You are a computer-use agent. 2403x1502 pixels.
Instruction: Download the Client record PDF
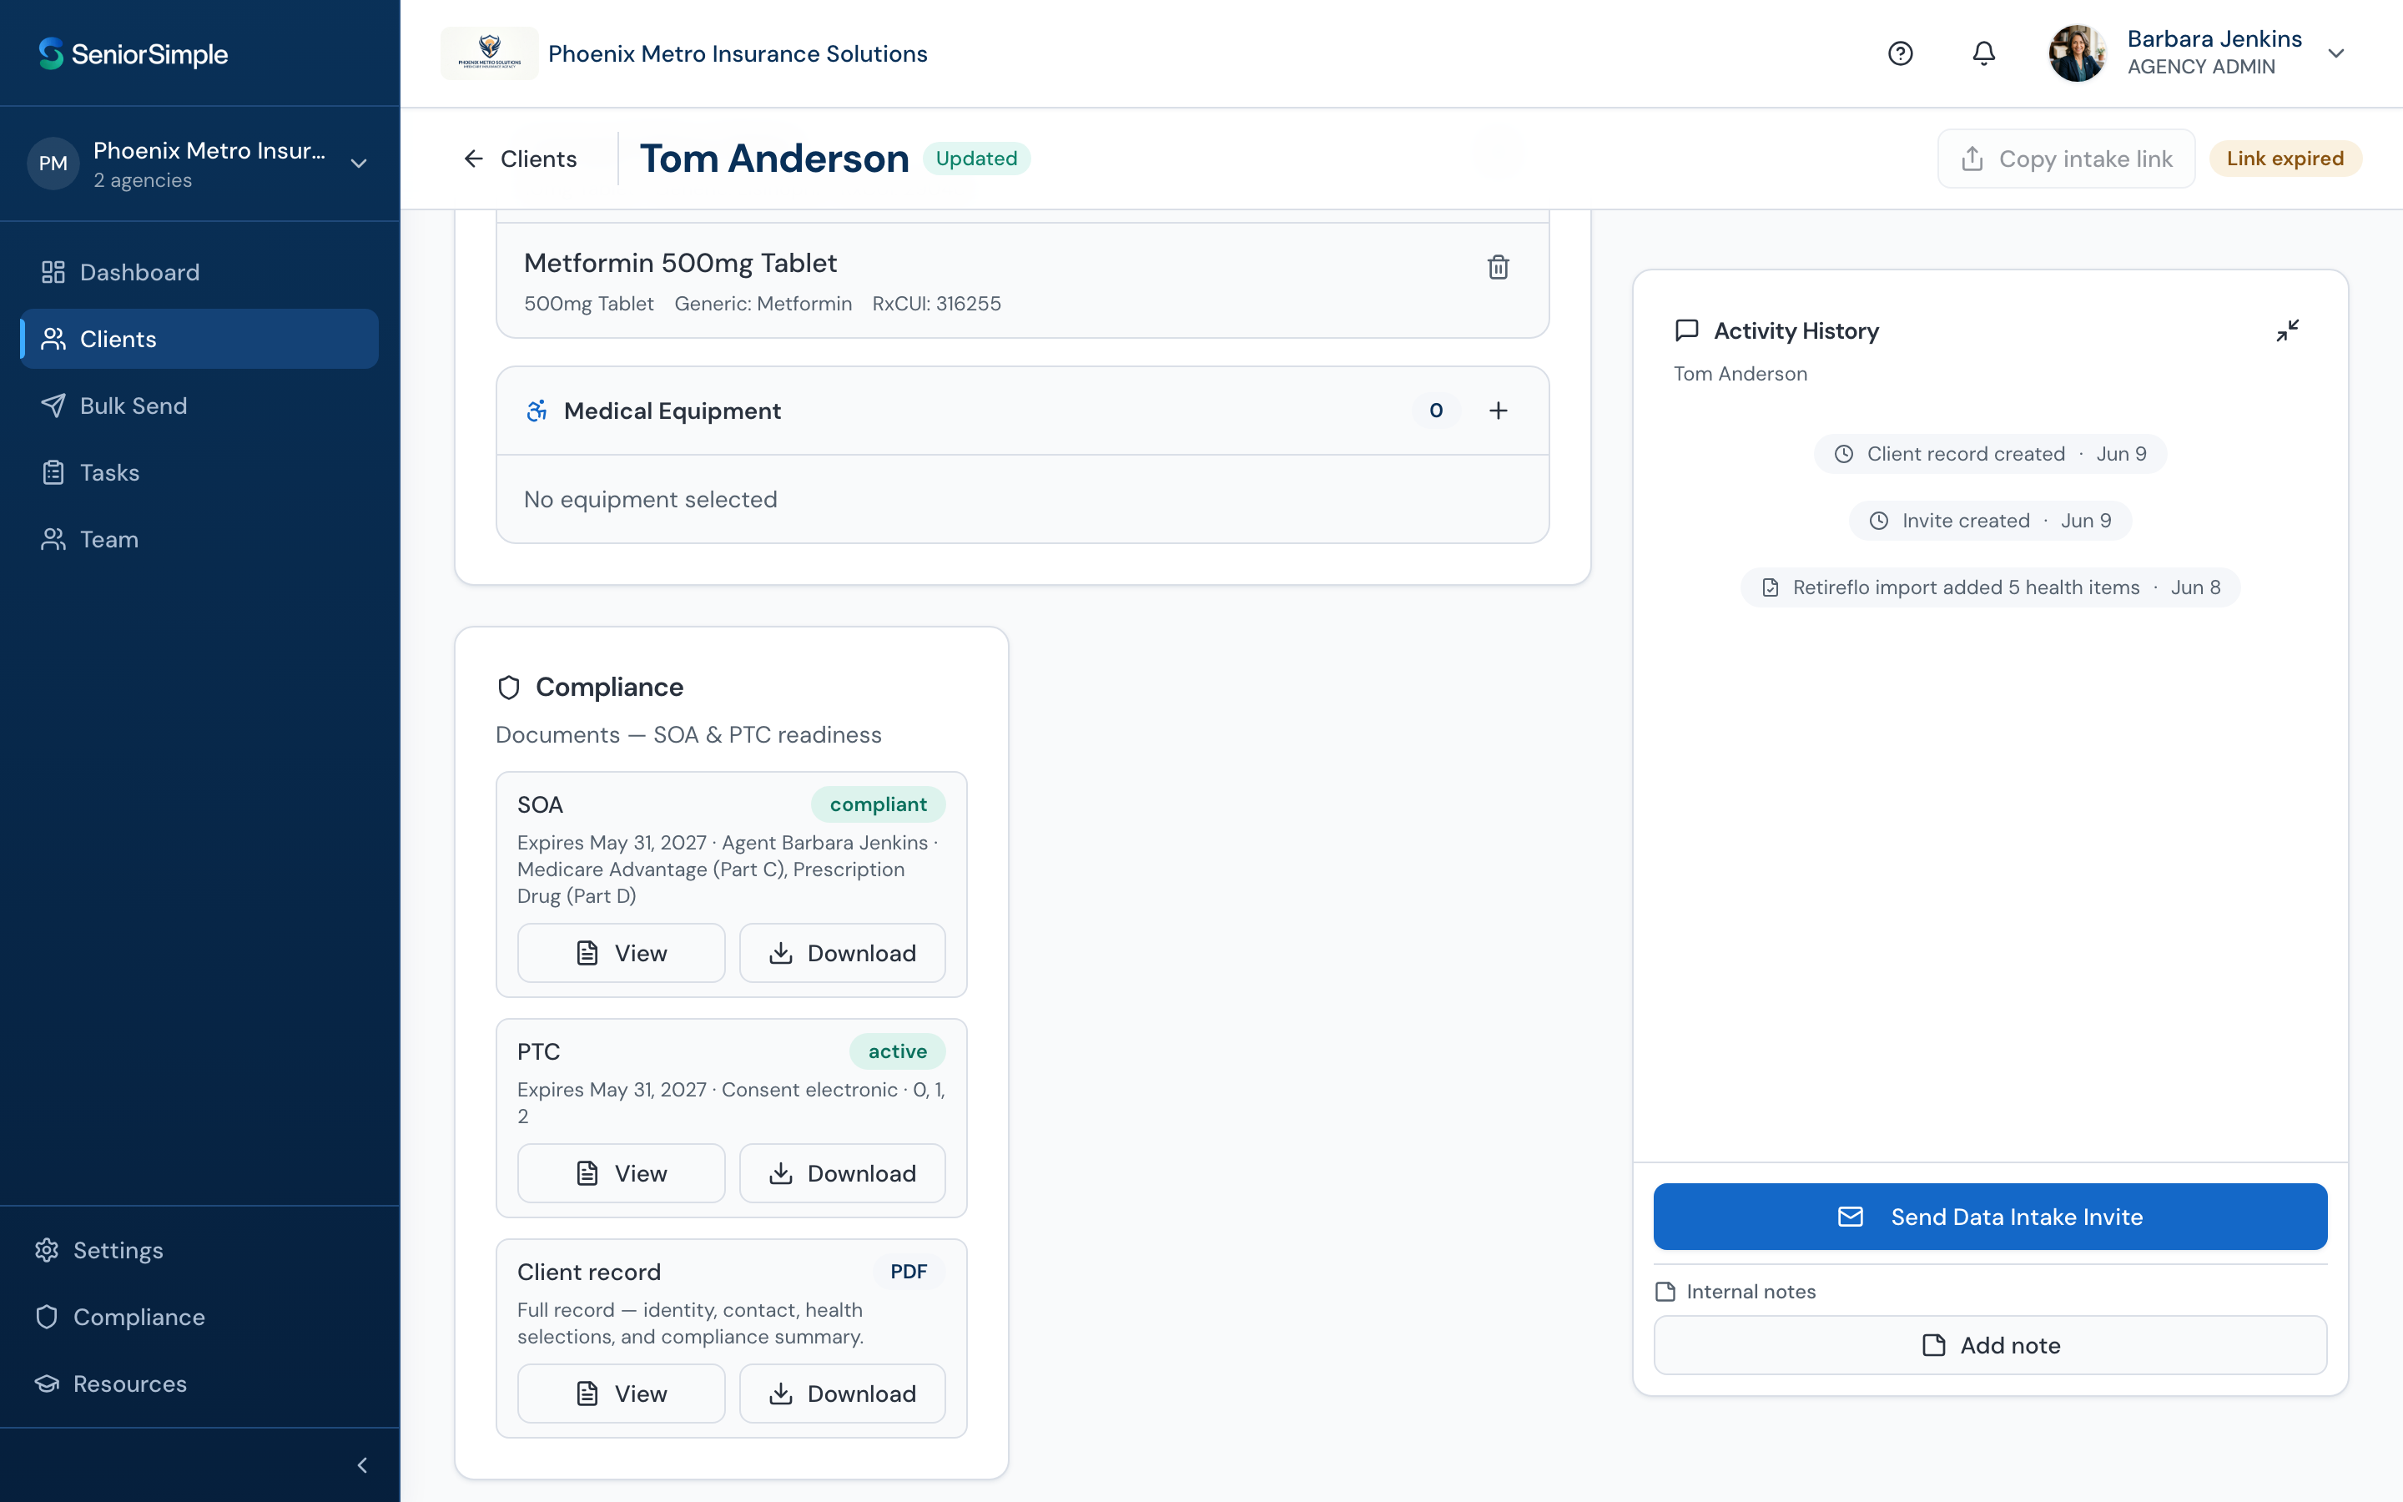(x=842, y=1394)
